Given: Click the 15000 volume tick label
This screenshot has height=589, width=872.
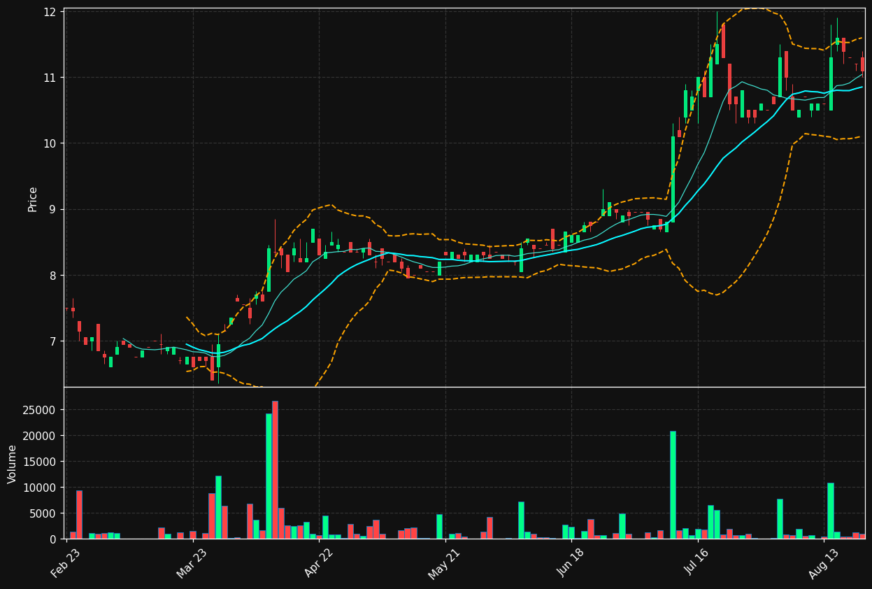Looking at the screenshot, I should pos(41,462).
